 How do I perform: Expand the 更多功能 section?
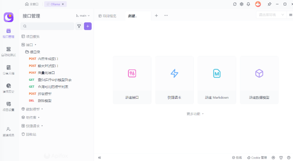pyautogui.click(x=195, y=114)
